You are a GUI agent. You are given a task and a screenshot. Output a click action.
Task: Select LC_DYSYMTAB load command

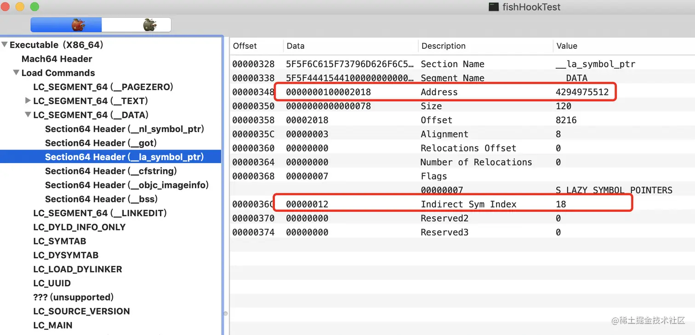66,255
